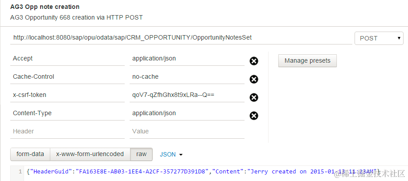Open the POST method dropdown
The image size is (408, 181).
click(379, 38)
